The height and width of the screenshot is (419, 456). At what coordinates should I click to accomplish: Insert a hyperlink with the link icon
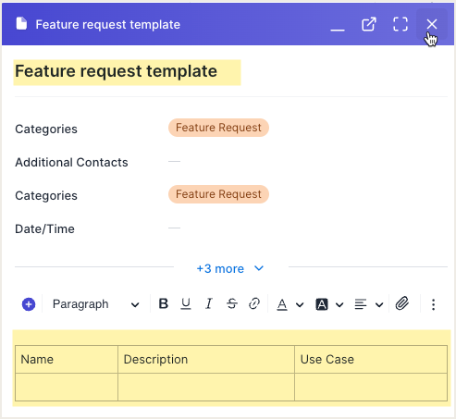pos(254,304)
